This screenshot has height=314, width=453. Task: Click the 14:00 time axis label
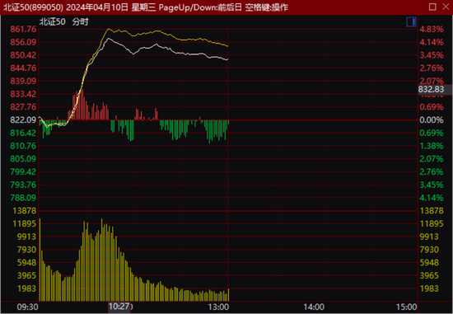pyautogui.click(x=314, y=307)
